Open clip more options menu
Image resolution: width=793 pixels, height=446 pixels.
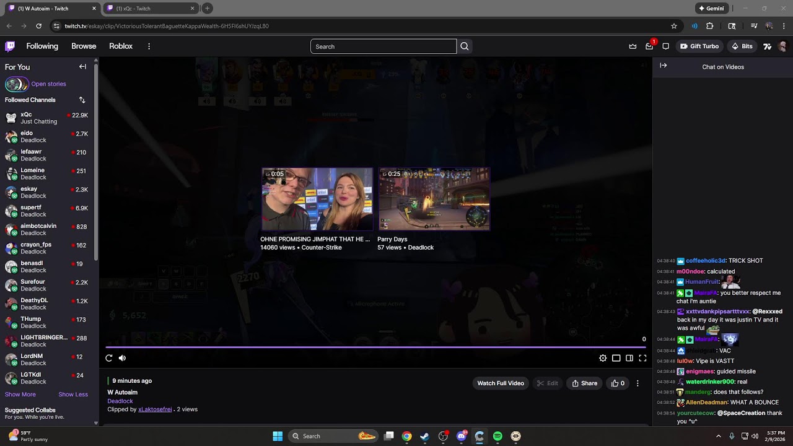[x=637, y=383]
